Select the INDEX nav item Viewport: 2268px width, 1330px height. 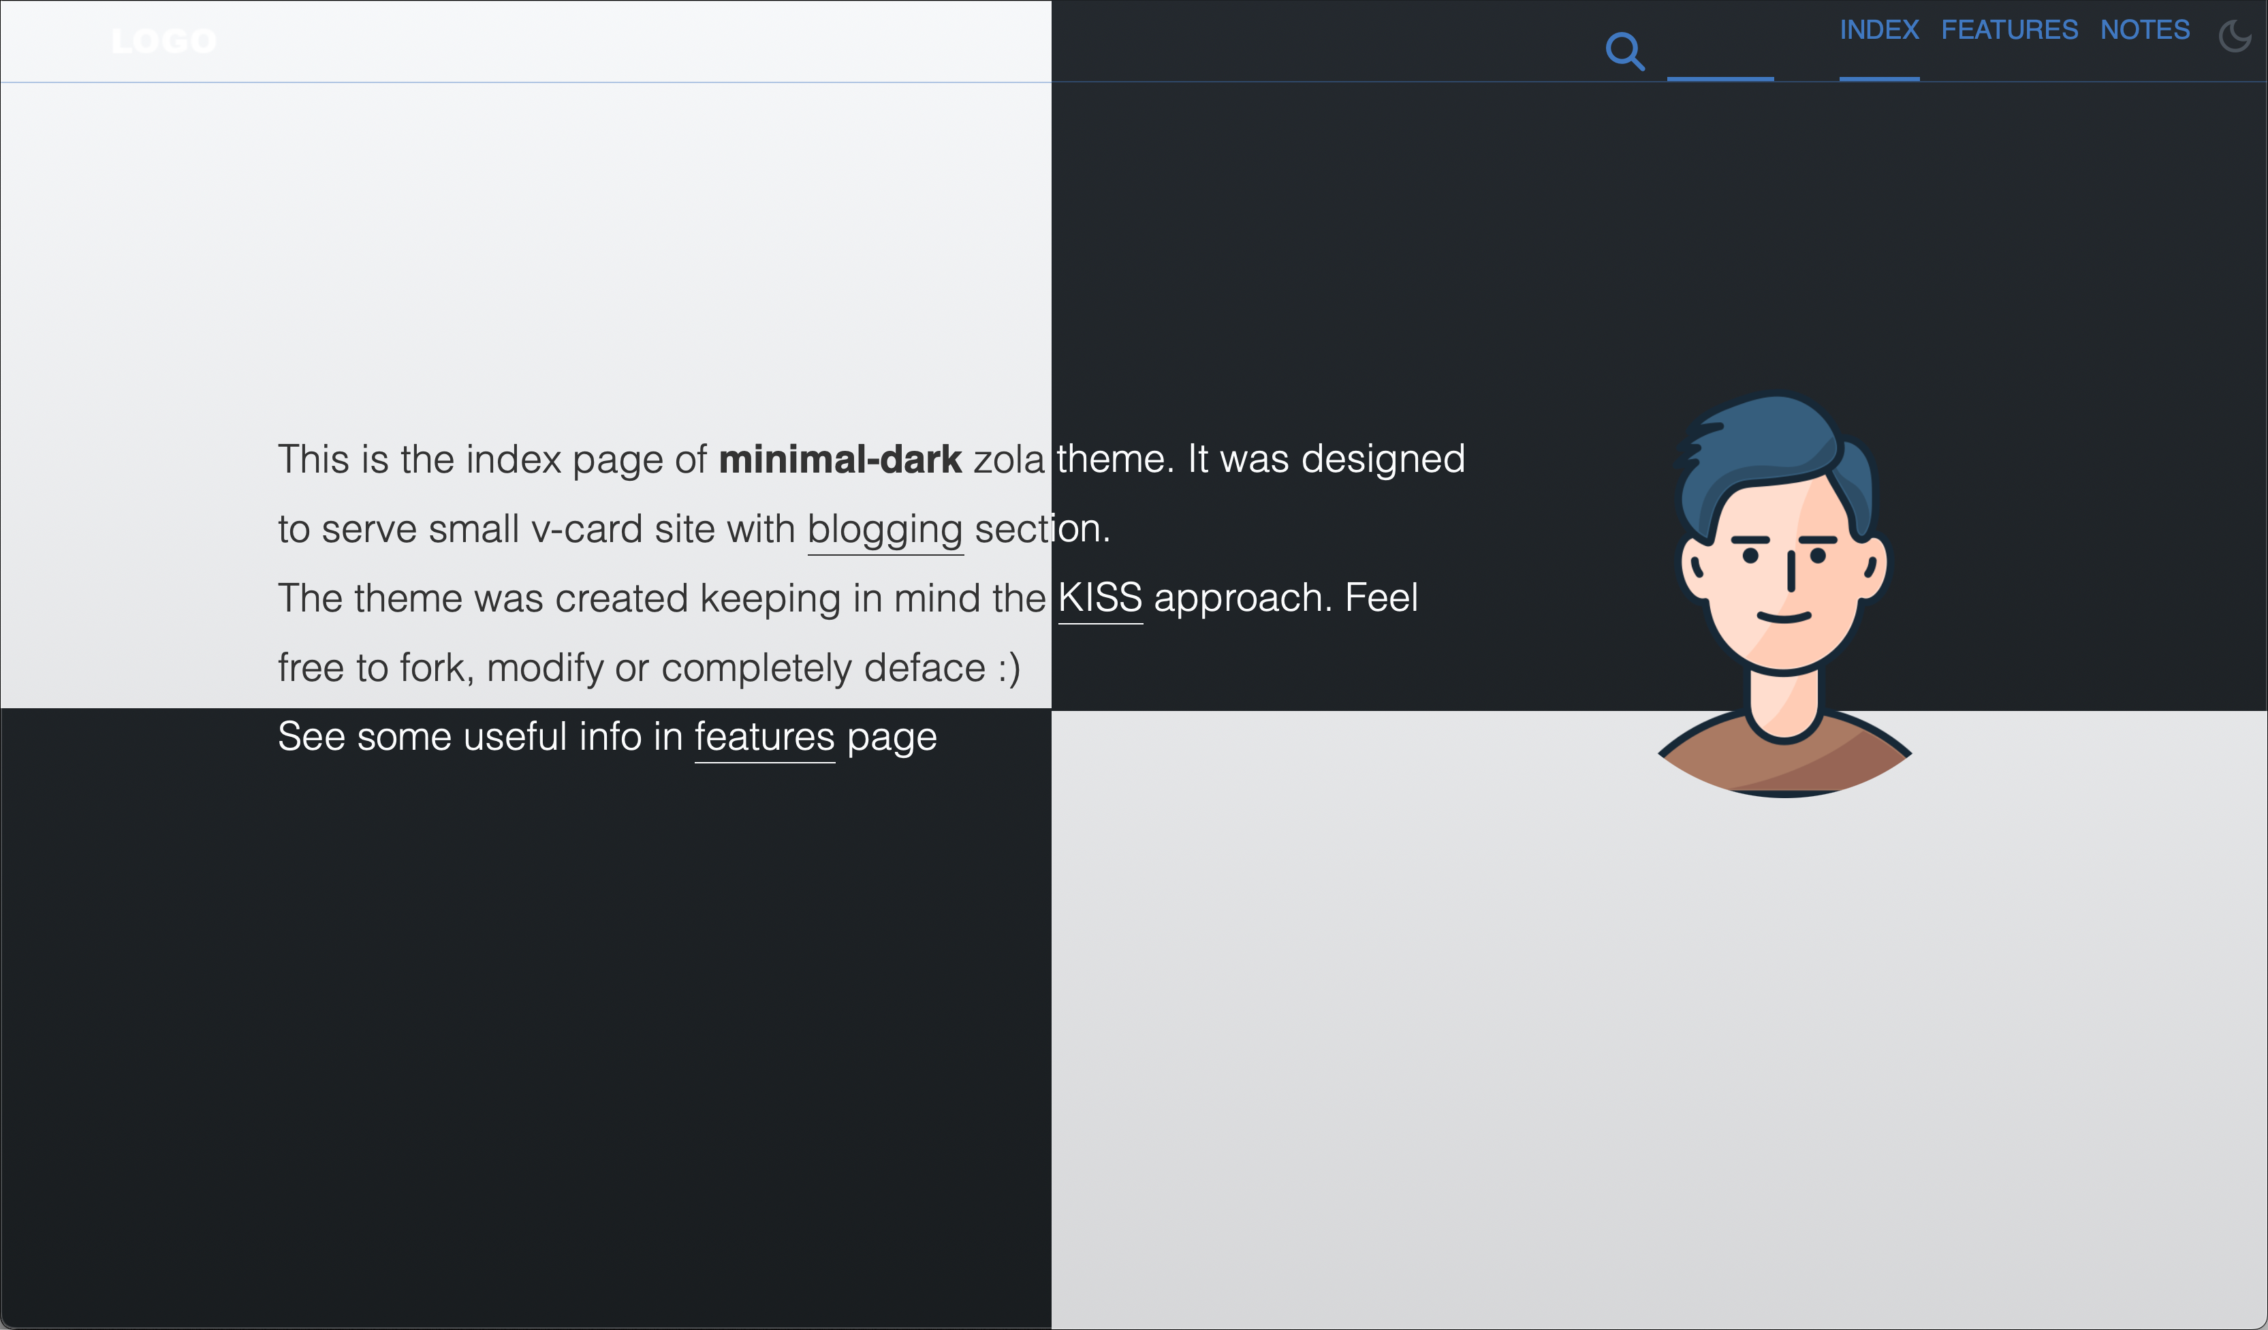[x=1878, y=30]
